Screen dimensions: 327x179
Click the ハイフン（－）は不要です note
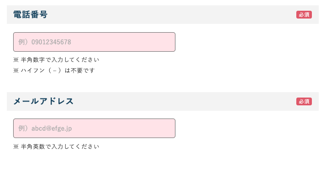click(x=58, y=71)
